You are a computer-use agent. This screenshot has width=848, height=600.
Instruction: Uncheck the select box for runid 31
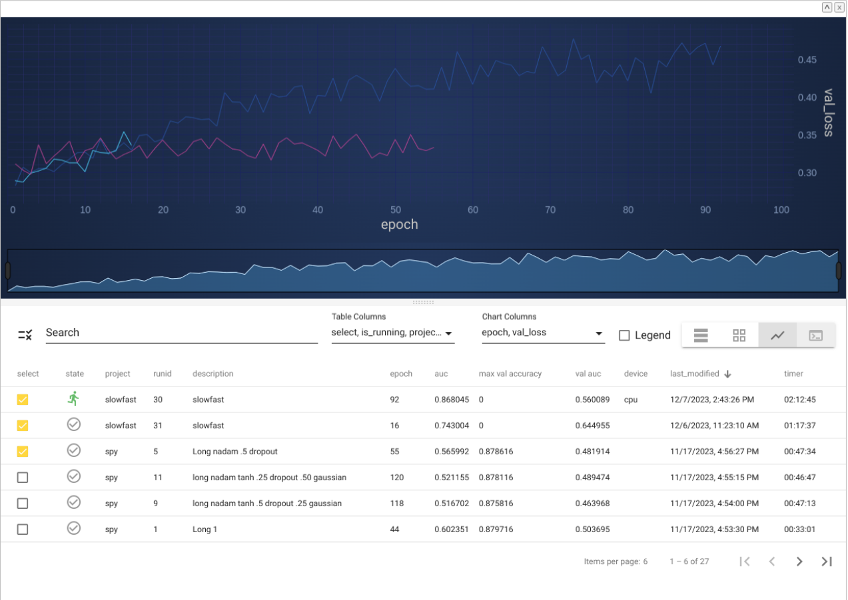point(23,425)
